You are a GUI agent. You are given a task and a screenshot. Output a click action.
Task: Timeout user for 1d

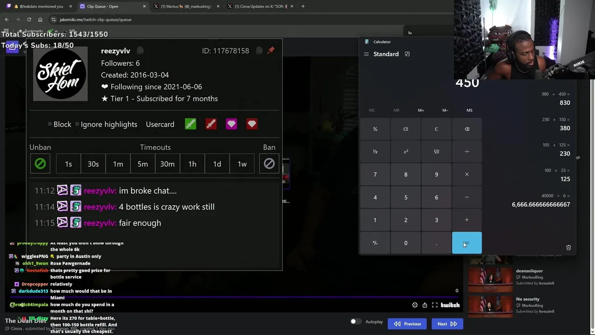(217, 164)
